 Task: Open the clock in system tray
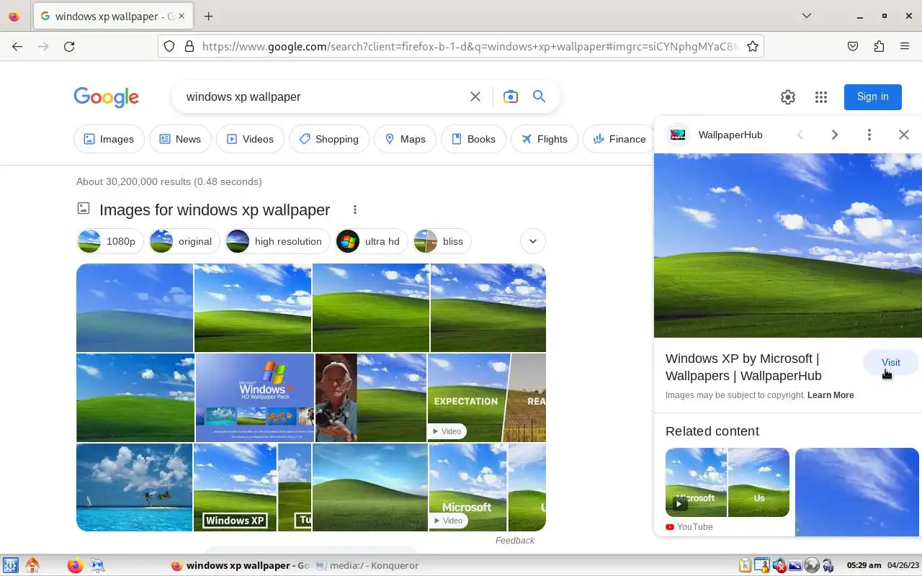pyautogui.click(x=863, y=565)
